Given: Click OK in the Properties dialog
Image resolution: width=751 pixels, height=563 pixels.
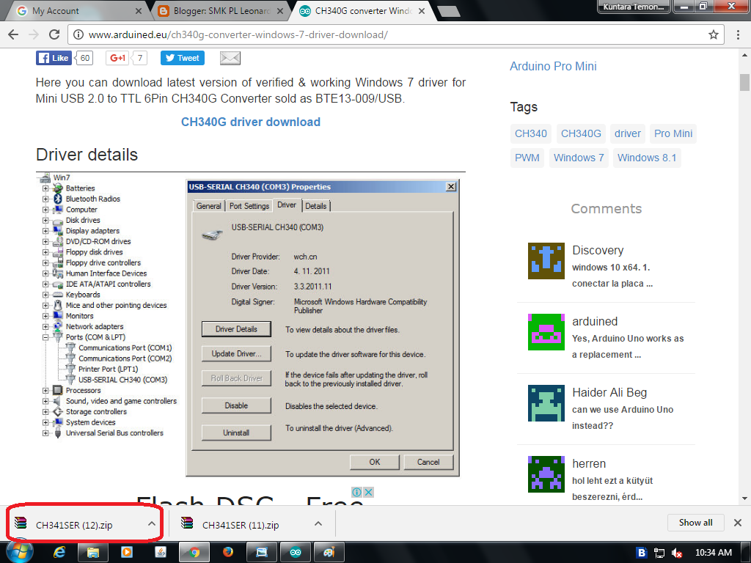Looking at the screenshot, I should click(375, 462).
